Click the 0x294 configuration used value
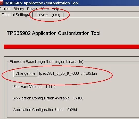139x119 pixels. (x=72, y=110)
